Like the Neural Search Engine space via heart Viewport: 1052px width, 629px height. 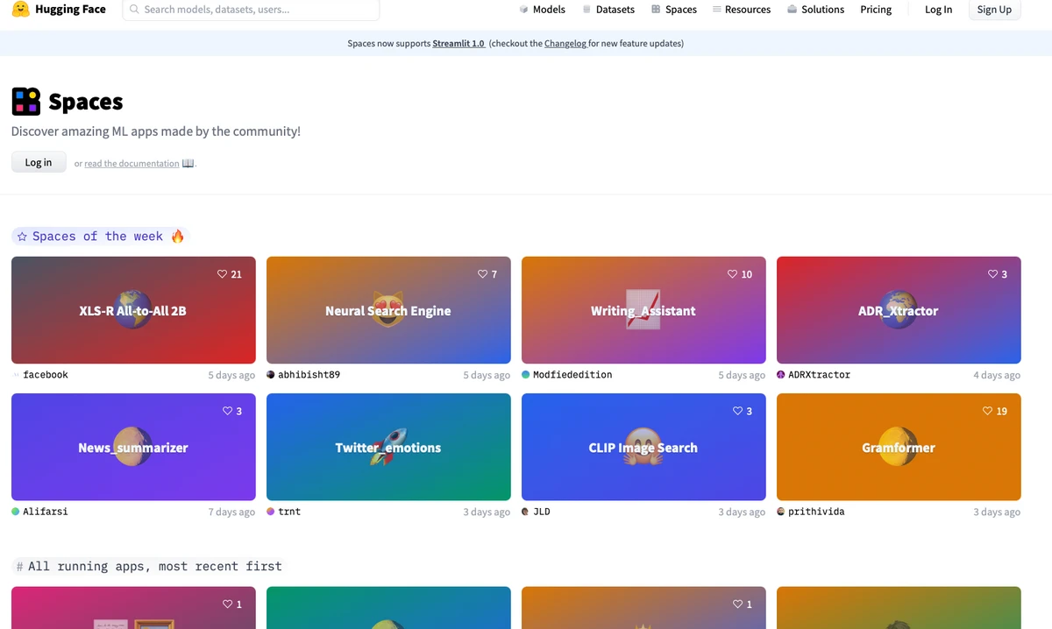pos(482,274)
